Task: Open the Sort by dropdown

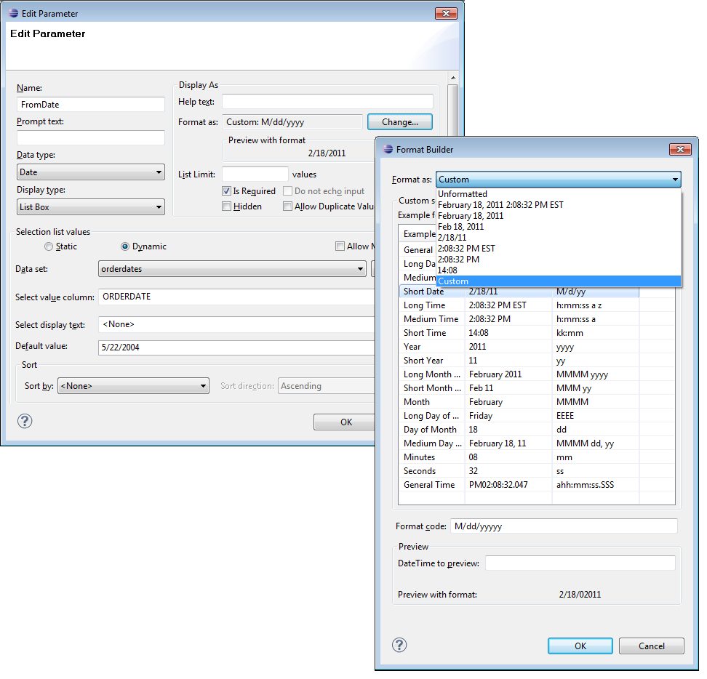Action: [133, 386]
